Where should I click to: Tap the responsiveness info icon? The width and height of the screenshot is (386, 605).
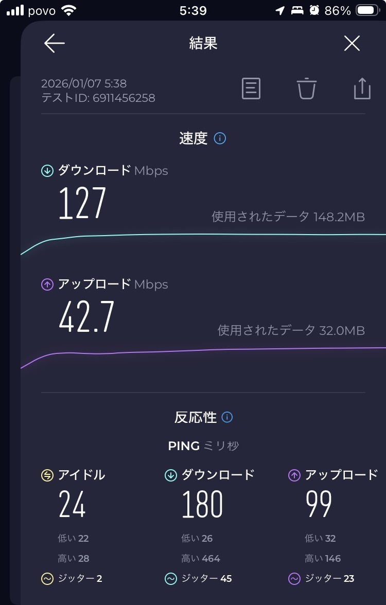click(227, 417)
